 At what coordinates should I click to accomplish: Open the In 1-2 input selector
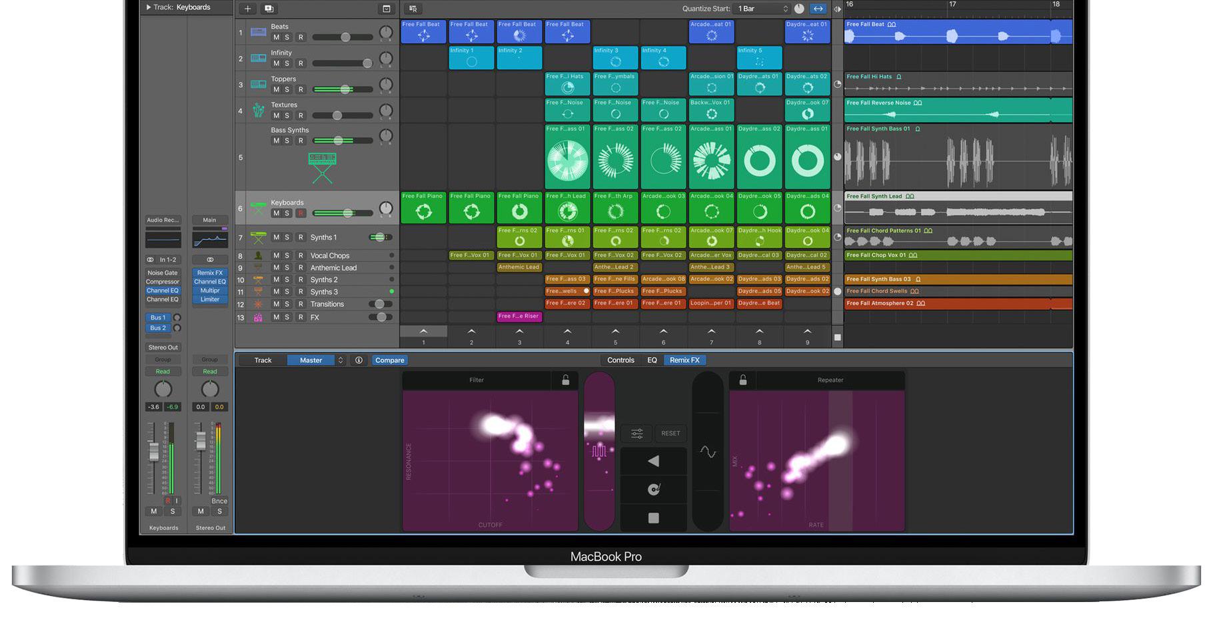pos(168,260)
